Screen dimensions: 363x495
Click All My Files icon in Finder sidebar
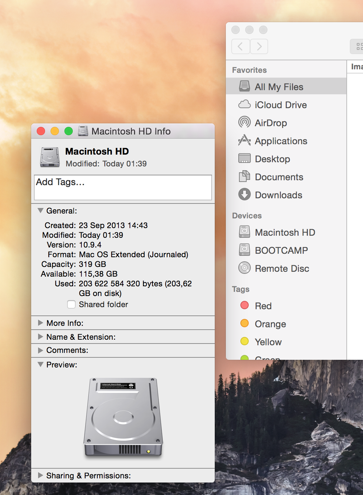[x=245, y=86]
